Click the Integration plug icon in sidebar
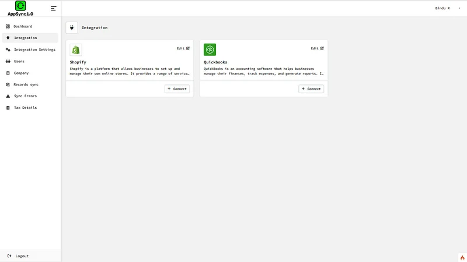The width and height of the screenshot is (467, 262). tap(8, 38)
